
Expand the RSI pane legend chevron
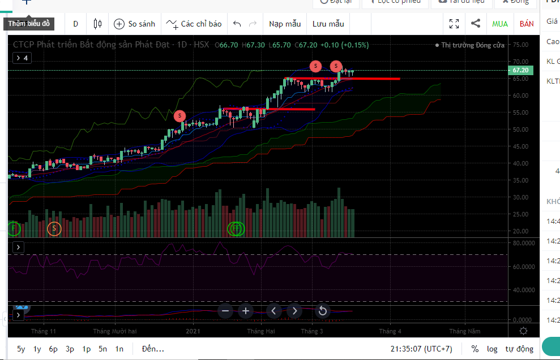18,248
